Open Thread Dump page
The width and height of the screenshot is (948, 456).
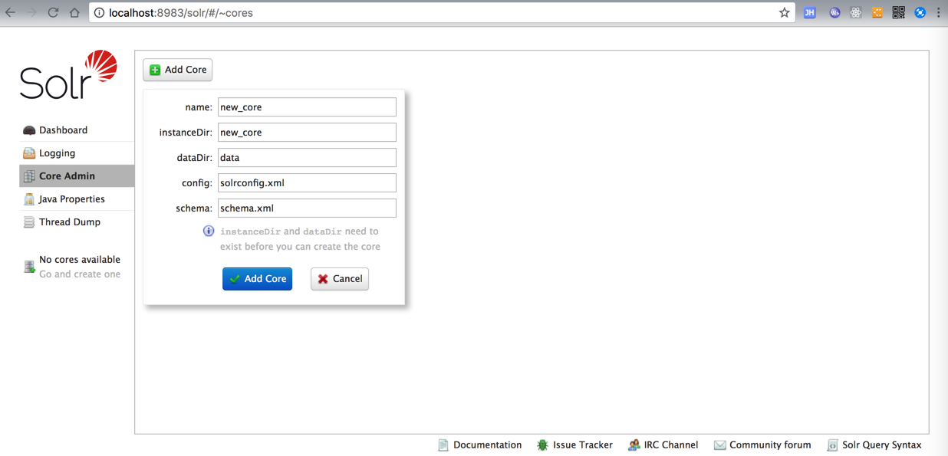tap(69, 222)
